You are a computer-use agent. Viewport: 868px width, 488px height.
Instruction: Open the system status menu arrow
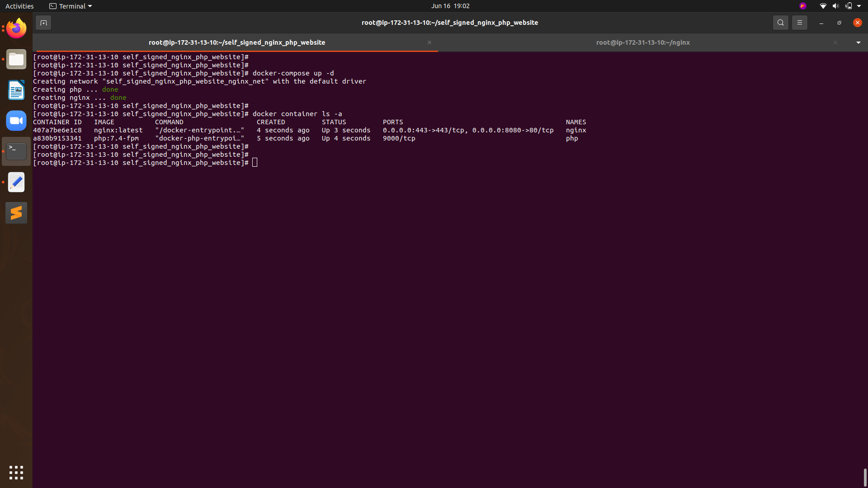(x=859, y=6)
